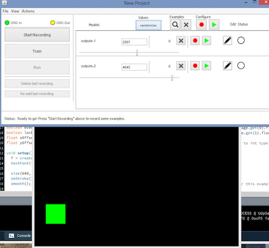Open the pencil editor for outputs-1
269x248 pixels.
227,41
